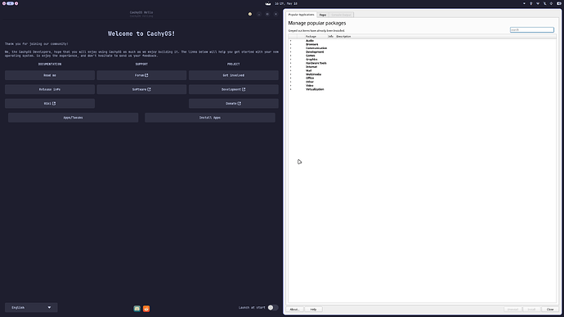
Task: Open the English language dropdown
Action: click(x=31, y=308)
